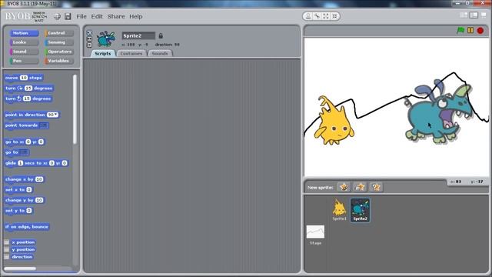Select the duplicate stamp tool
Image resolution: width=492 pixels, height=277 pixels.
pos(308,16)
